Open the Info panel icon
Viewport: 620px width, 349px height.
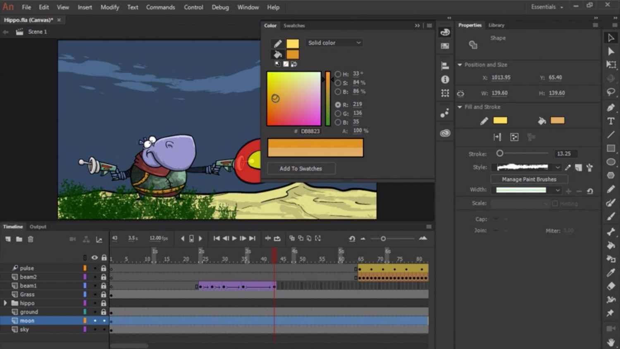coord(445,79)
